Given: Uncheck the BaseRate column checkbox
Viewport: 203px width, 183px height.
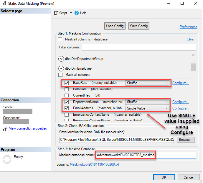Looking at the screenshot, I should tap(67, 83).
